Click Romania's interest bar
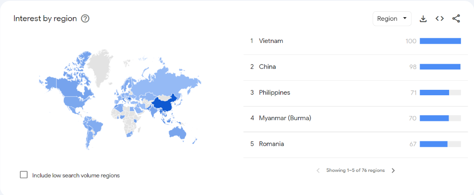This screenshot has height=195, width=474. point(440,144)
